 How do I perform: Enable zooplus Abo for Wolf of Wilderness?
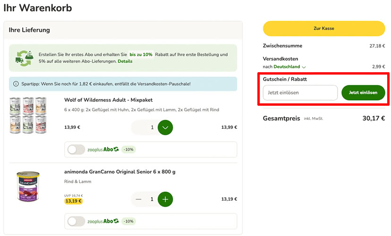pos(76,150)
